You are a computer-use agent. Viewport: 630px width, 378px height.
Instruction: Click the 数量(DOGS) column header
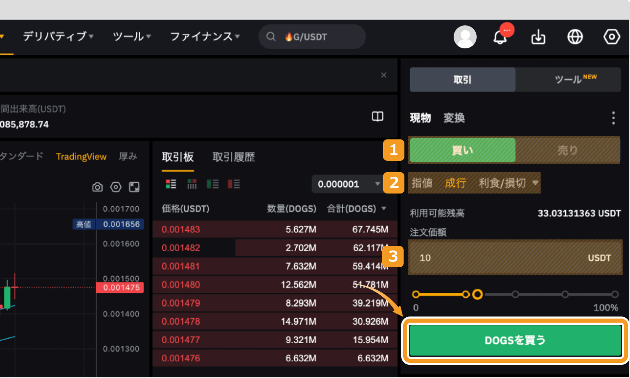click(x=292, y=209)
